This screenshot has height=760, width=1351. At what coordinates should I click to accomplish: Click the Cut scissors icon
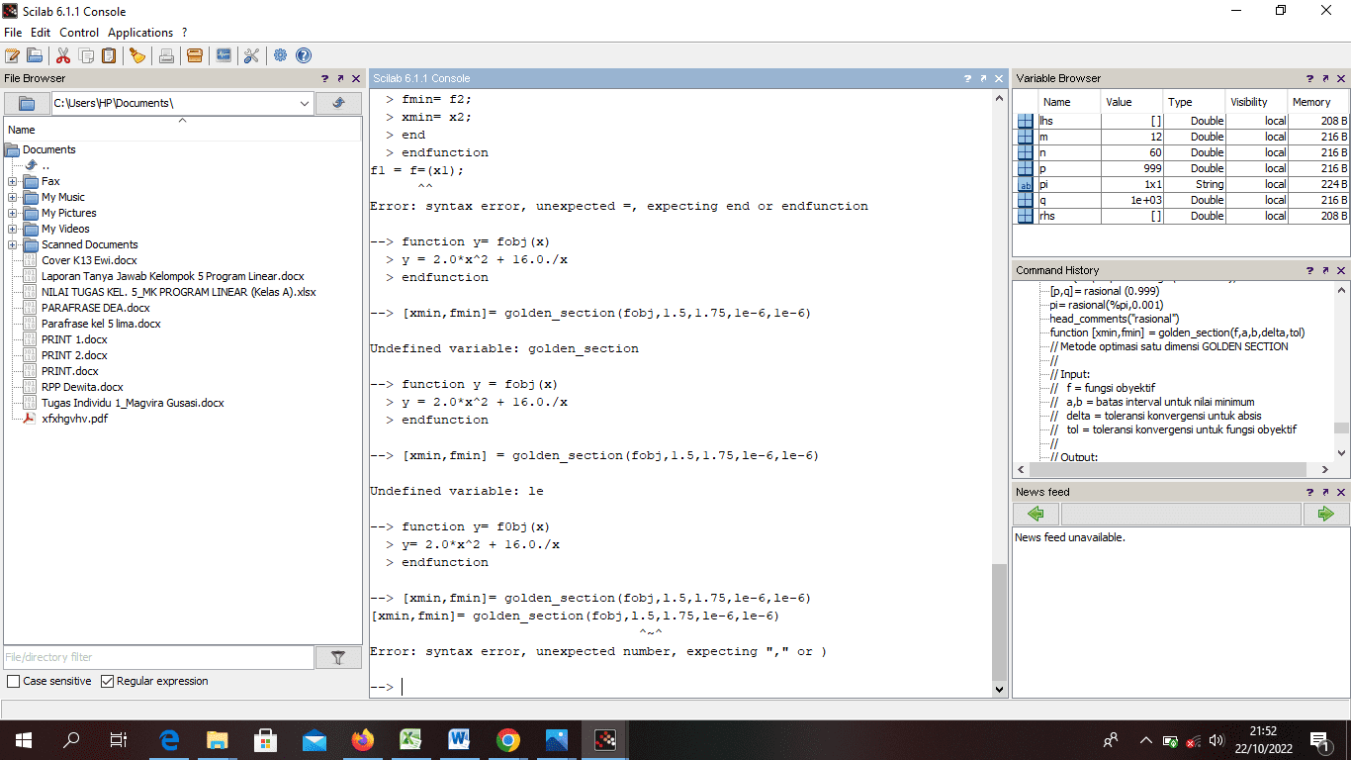[x=63, y=55]
